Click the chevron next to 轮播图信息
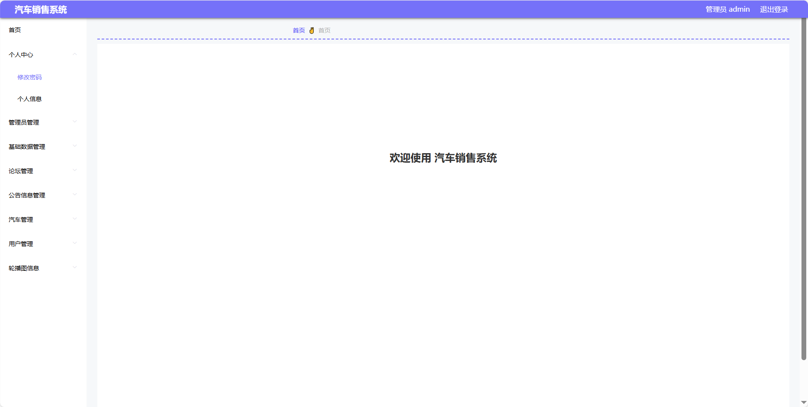The image size is (808, 407). [75, 268]
